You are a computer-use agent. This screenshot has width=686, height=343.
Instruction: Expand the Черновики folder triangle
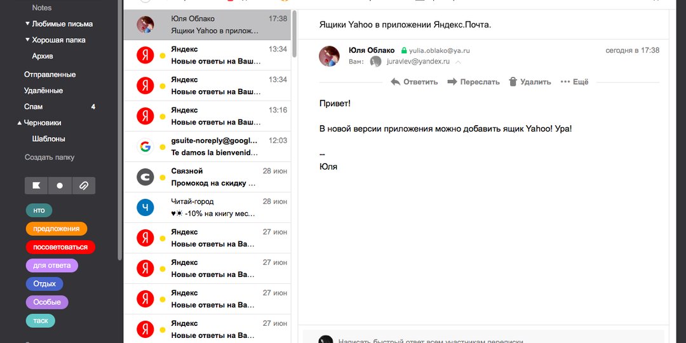(x=19, y=123)
